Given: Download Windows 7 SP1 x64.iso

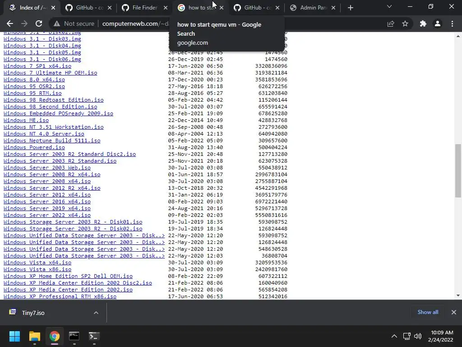Looking at the screenshot, I should [x=37, y=66].
